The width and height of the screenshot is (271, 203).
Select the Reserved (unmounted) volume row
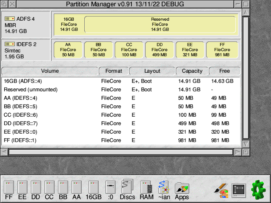(121, 90)
